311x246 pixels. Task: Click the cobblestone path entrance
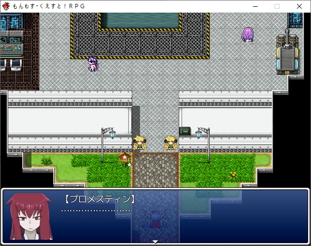tap(155, 170)
